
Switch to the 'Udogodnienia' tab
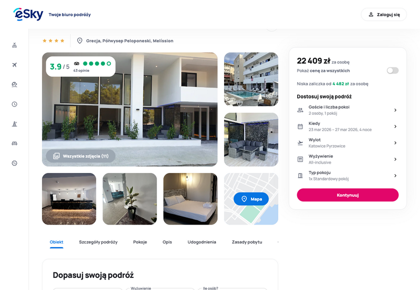[202, 242]
